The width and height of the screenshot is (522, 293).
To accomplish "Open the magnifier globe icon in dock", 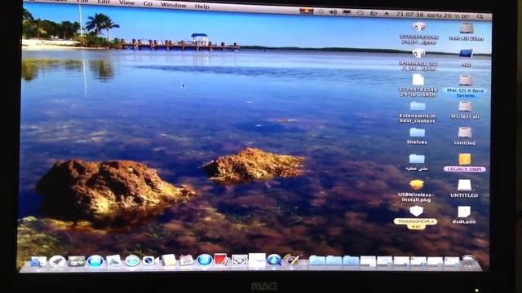I will [274, 260].
